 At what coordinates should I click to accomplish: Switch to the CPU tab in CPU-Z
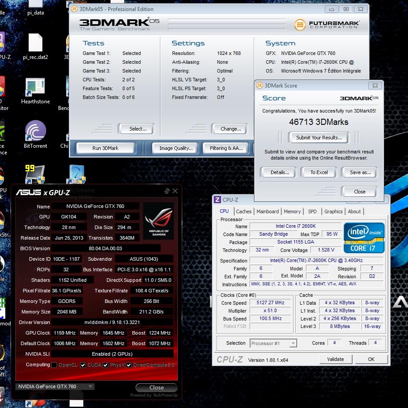coord(224,211)
